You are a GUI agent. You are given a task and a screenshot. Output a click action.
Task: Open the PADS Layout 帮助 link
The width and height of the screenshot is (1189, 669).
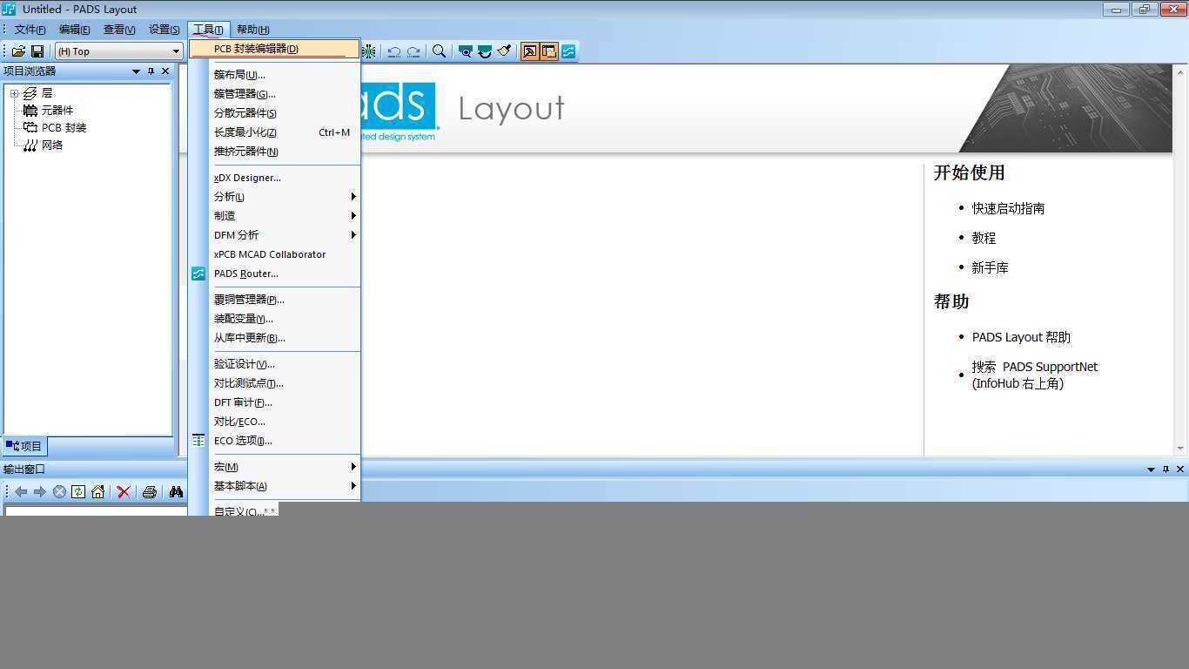tap(1021, 337)
